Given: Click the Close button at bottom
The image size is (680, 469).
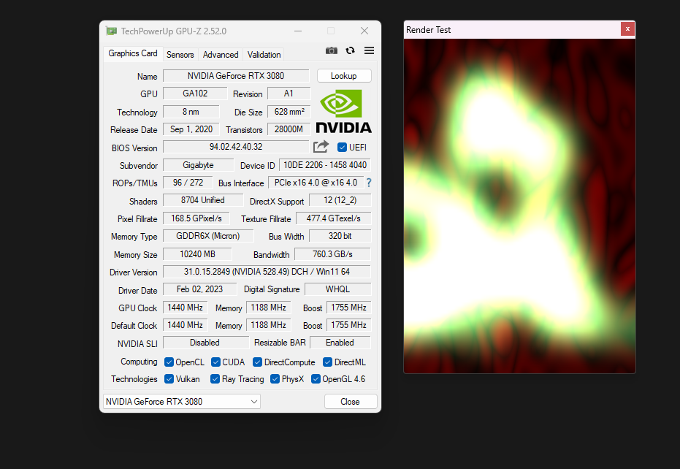Looking at the screenshot, I should (x=351, y=402).
